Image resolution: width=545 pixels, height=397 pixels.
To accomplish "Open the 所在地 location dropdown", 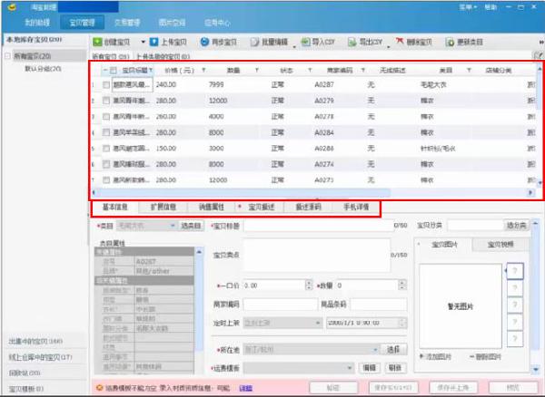I will click(x=375, y=348).
